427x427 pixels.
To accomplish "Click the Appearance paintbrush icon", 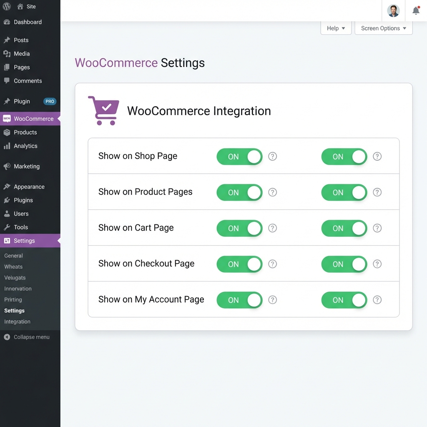I will (7, 186).
